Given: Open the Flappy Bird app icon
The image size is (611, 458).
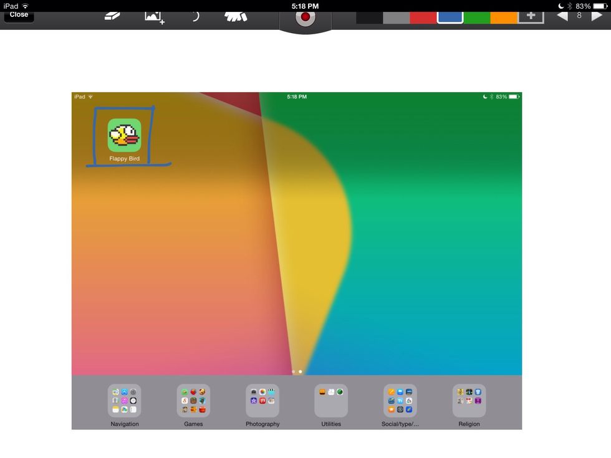Looking at the screenshot, I should pyautogui.click(x=125, y=135).
